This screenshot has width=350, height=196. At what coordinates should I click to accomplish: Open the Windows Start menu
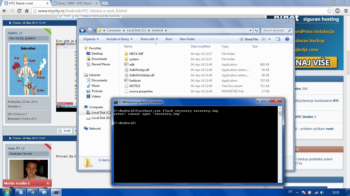point(6,192)
